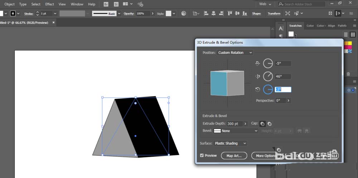Click the X-axis rotation dial
Image resolution: width=358 pixels, height=178 pixels.
point(268,63)
